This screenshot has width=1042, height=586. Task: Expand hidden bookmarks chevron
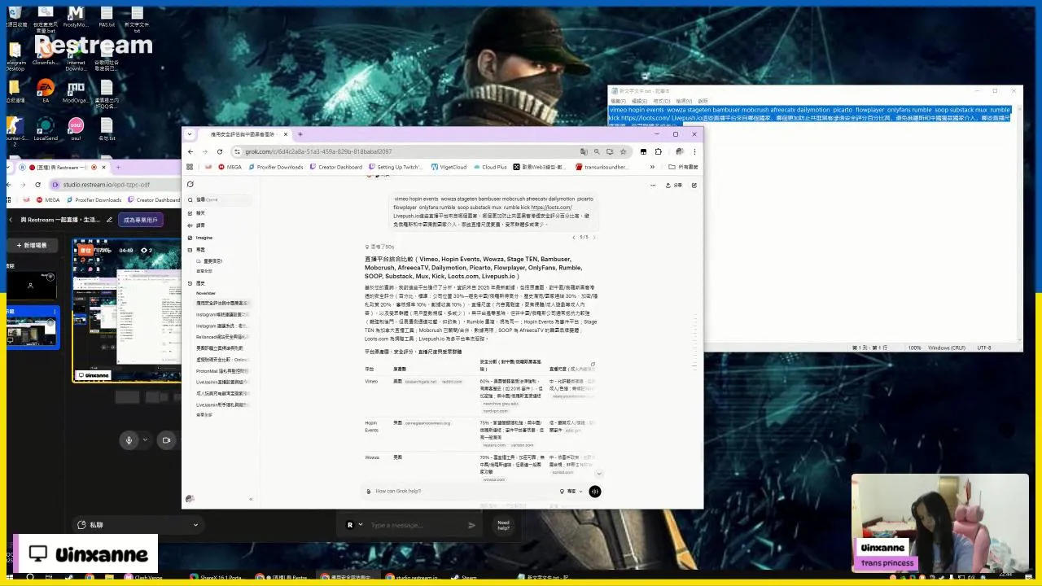pyautogui.click(x=653, y=167)
